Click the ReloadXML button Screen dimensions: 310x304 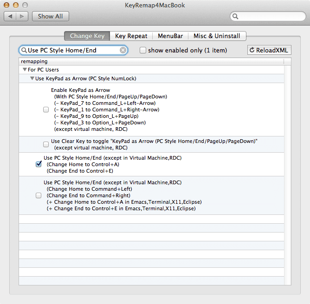pos(269,50)
